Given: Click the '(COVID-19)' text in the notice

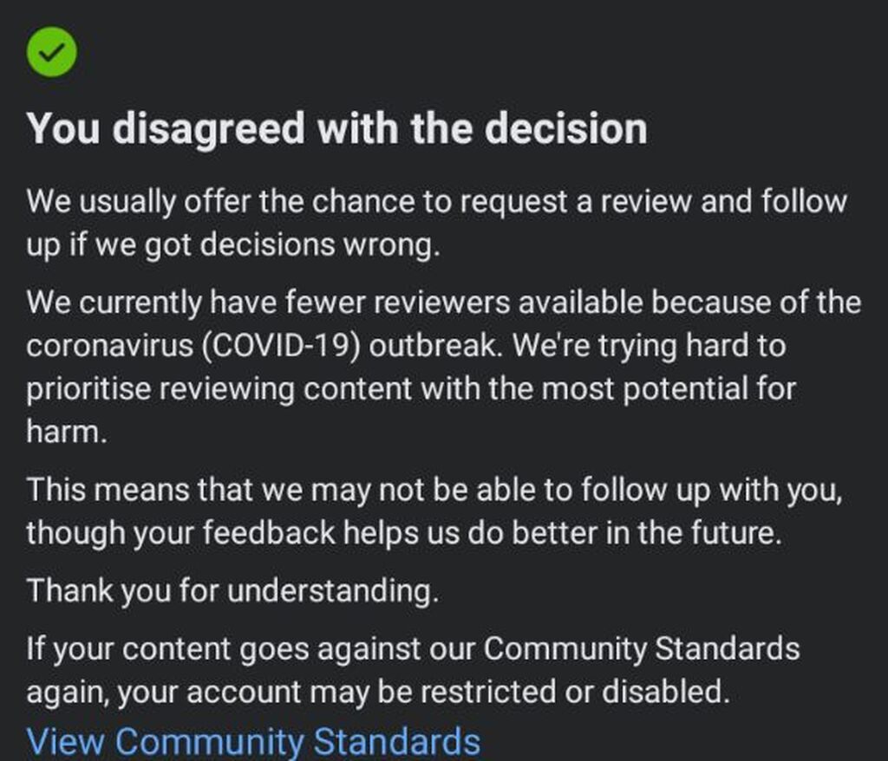Looking at the screenshot, I should coord(280,346).
